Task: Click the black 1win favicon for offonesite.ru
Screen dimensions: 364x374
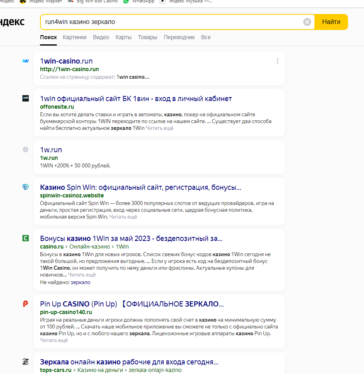Action: click(x=26, y=98)
